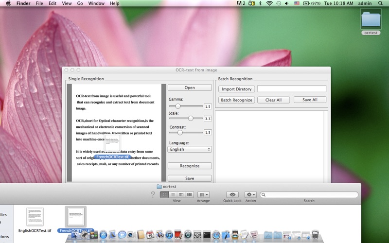Switch Finder window to Cover Flow view
This screenshot has width=389, height=243.
[190, 195]
